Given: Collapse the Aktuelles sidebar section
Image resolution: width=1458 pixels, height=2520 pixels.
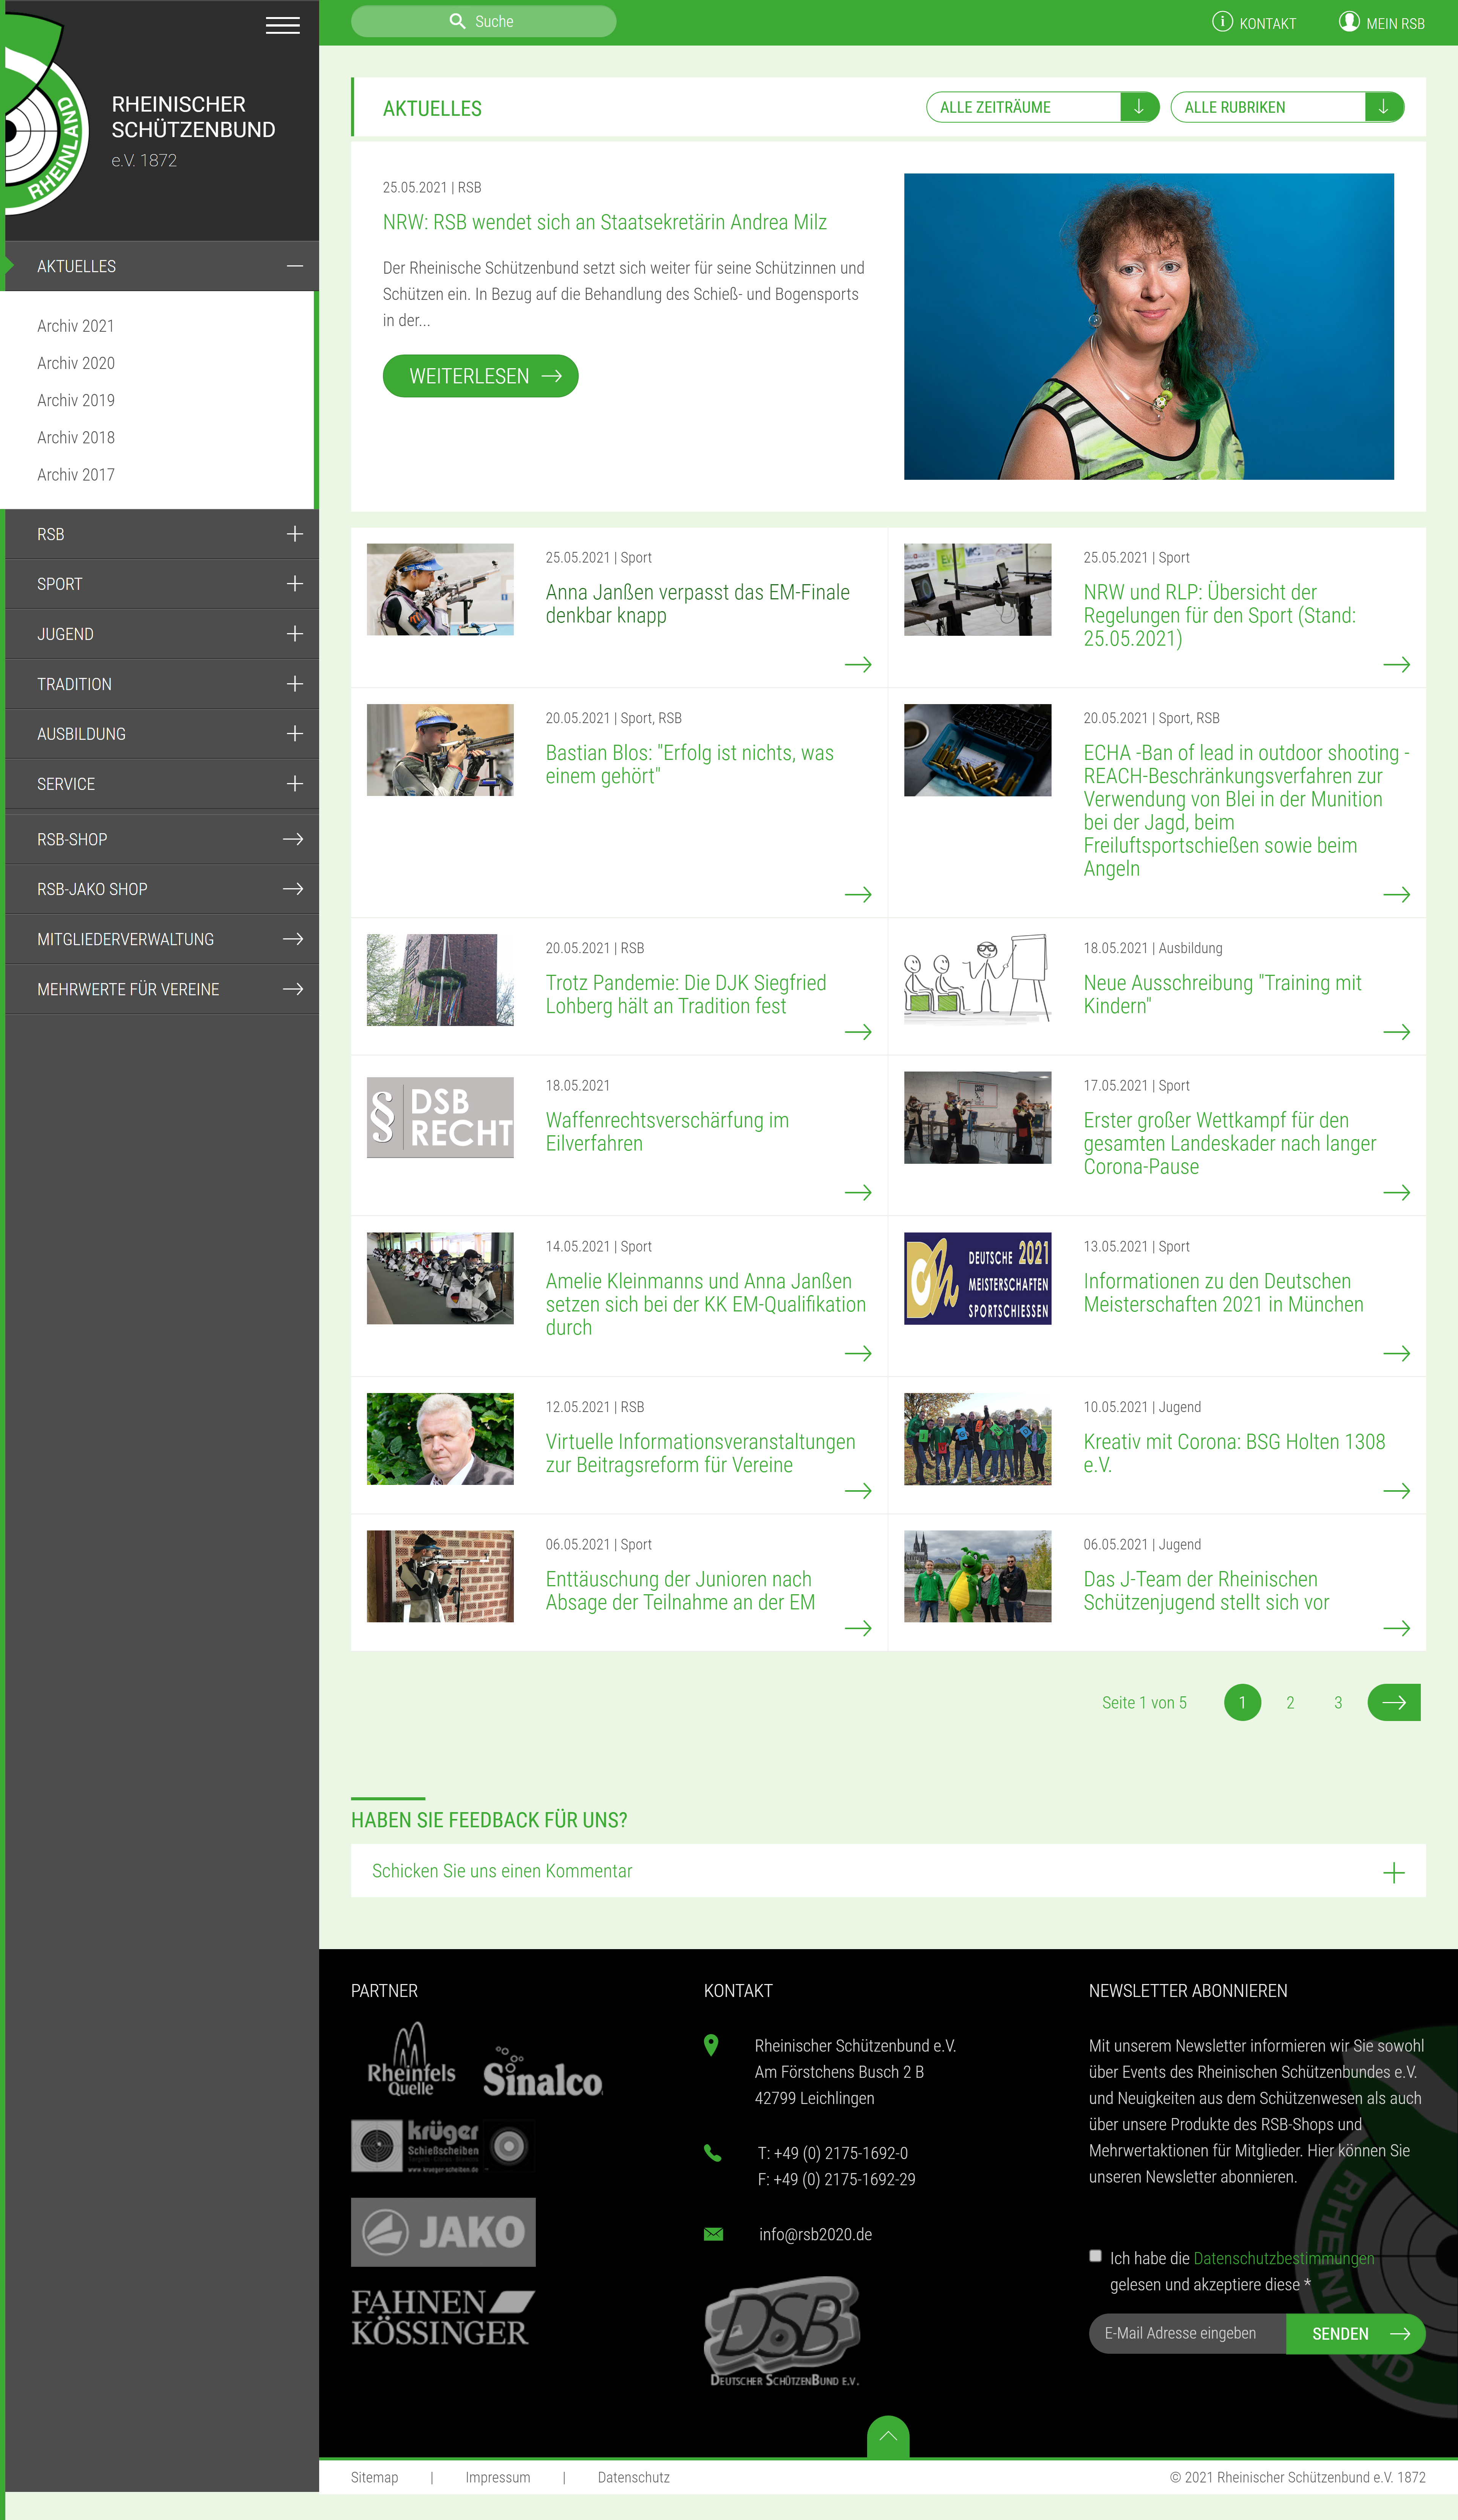Looking at the screenshot, I should pyautogui.click(x=294, y=266).
